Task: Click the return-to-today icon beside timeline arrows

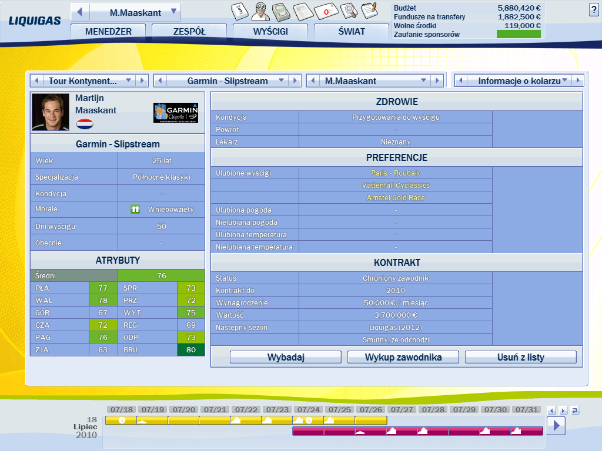Action: click(x=575, y=410)
